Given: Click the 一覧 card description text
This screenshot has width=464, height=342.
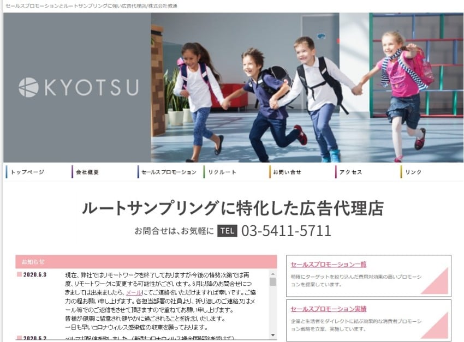Looking at the screenshot, I should tap(356, 281).
